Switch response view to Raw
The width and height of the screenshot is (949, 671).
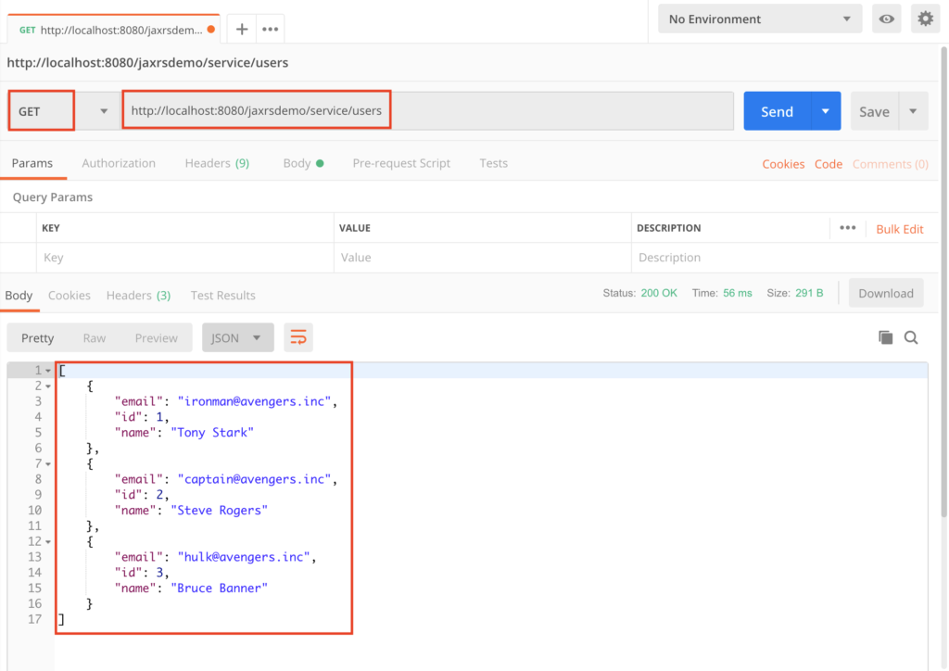coord(95,337)
